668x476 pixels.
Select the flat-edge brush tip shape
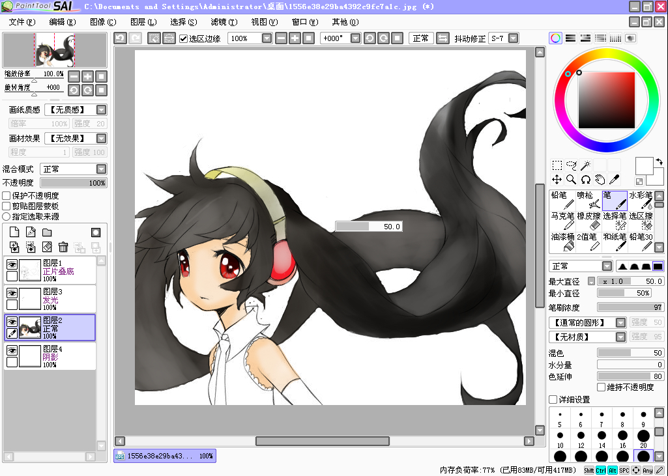click(x=658, y=266)
